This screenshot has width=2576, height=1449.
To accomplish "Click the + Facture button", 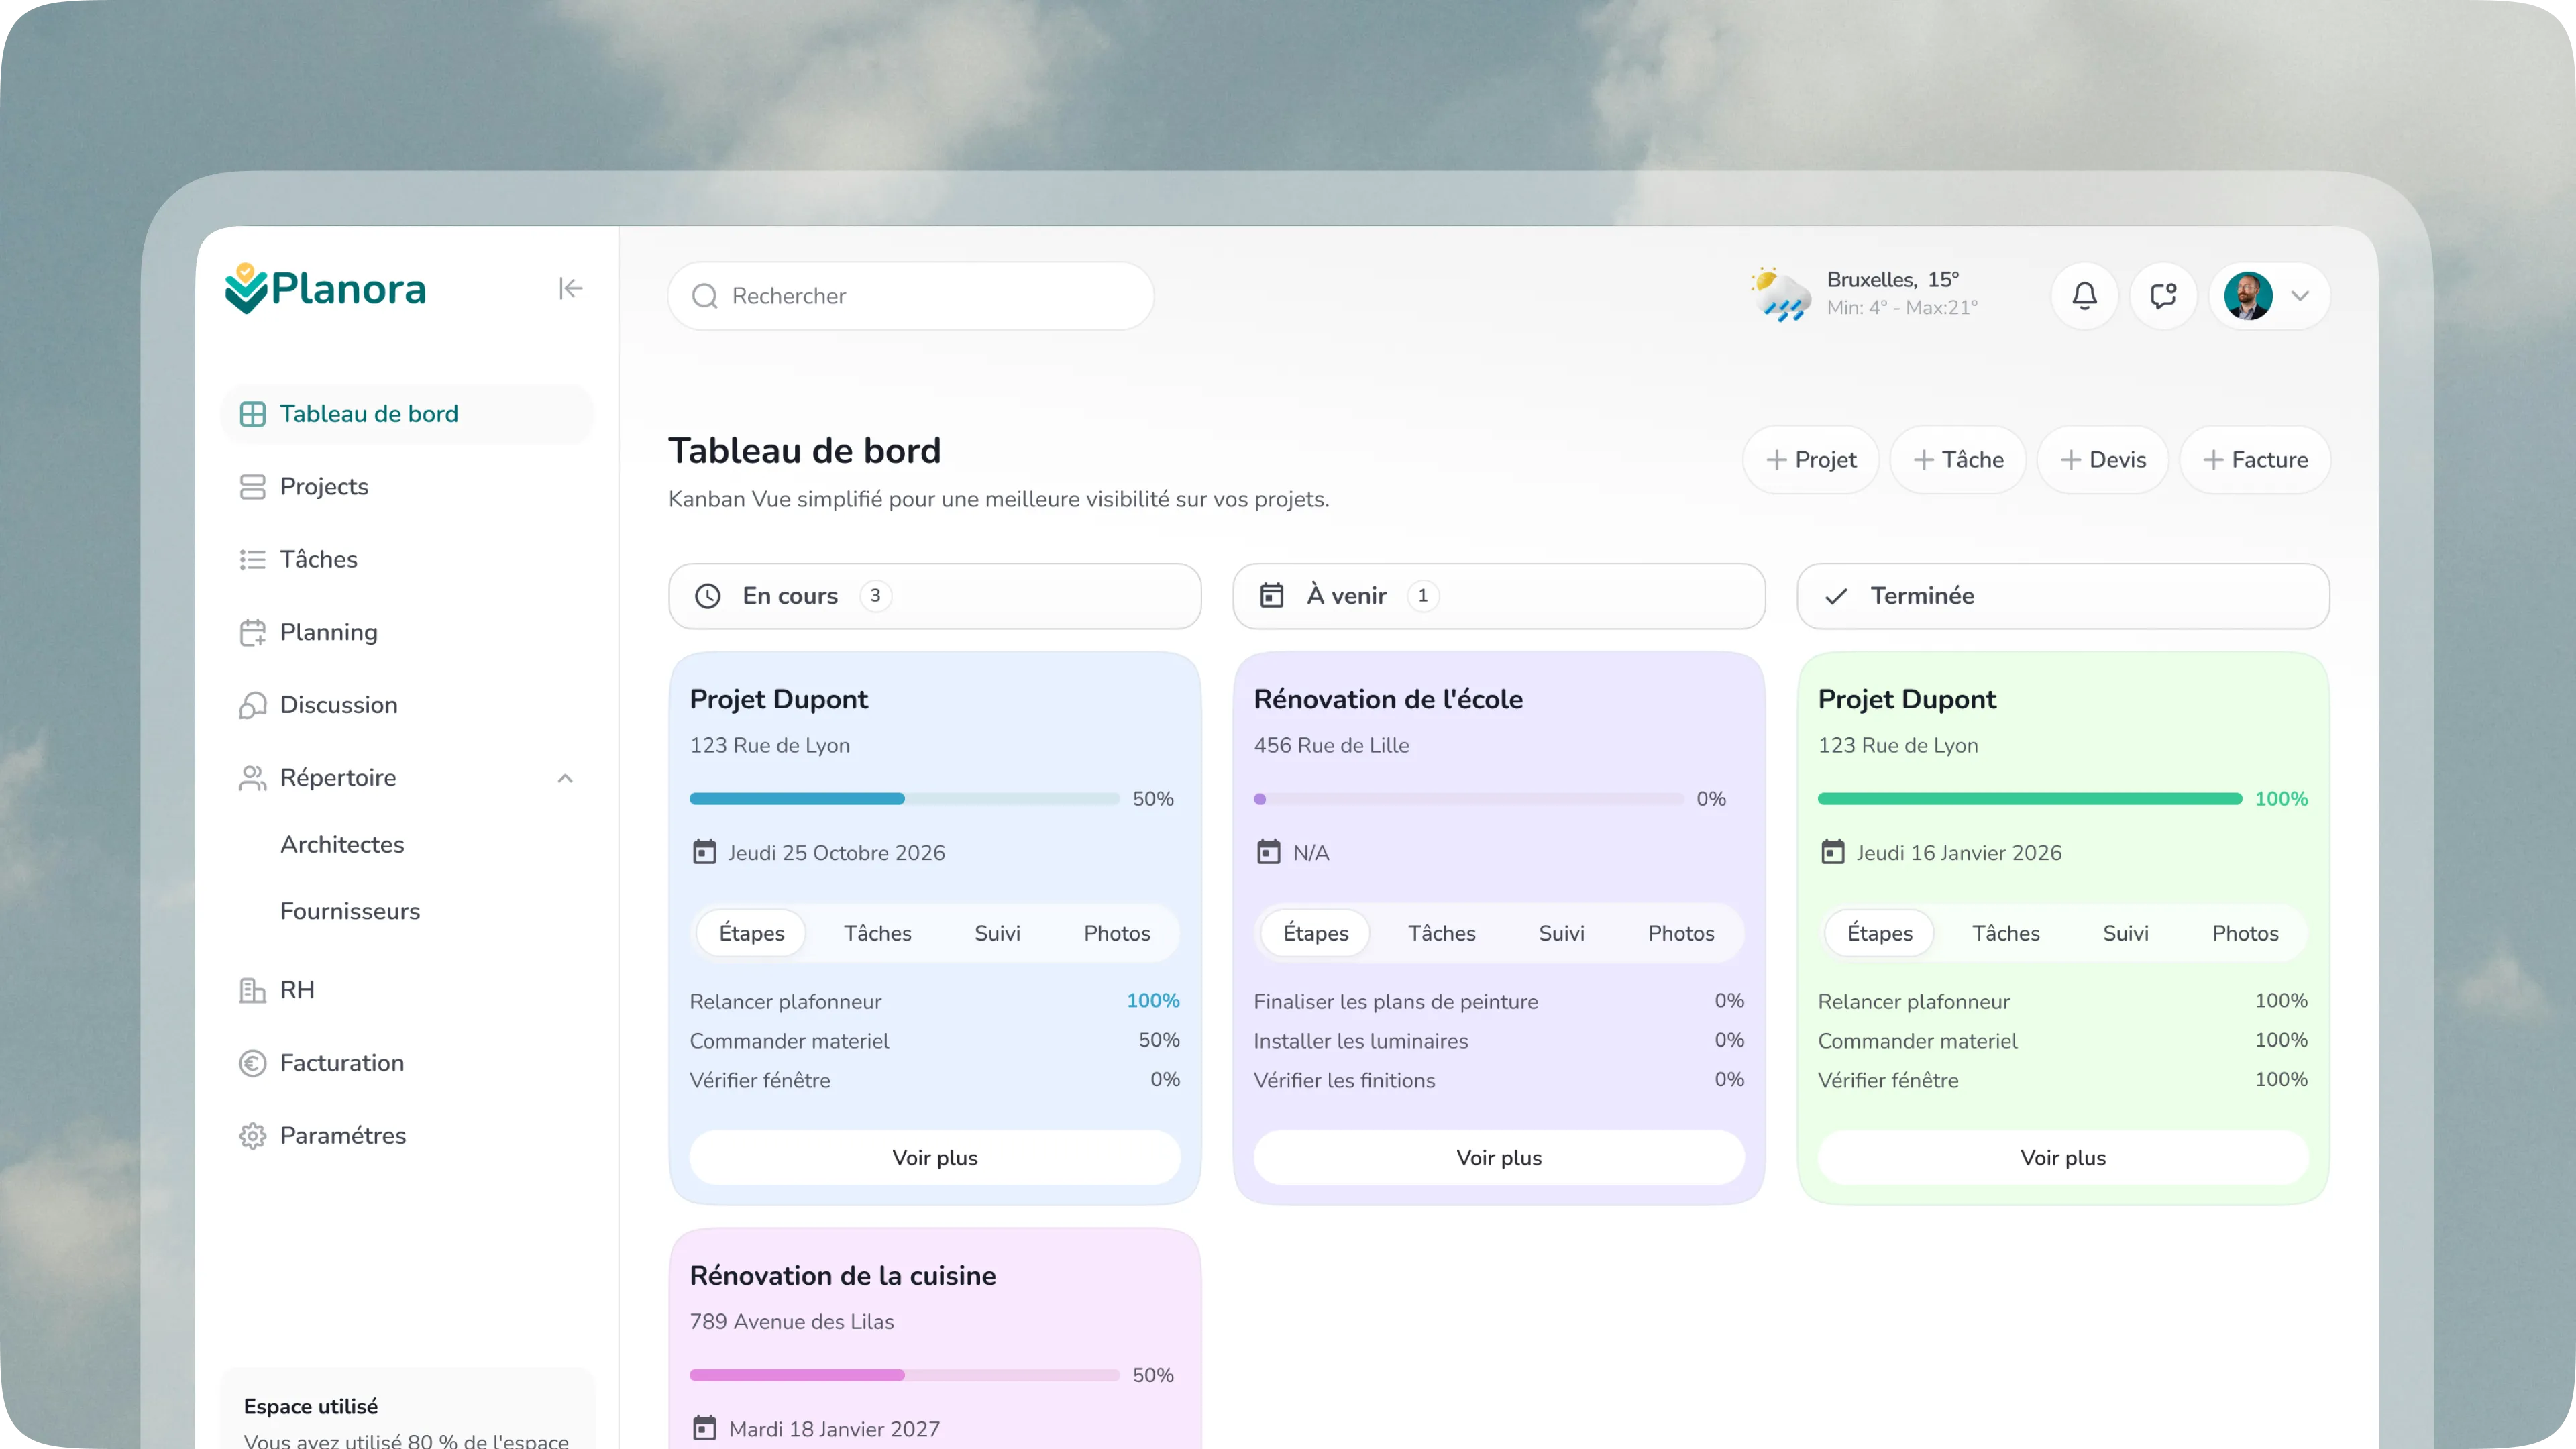I will [x=2255, y=460].
